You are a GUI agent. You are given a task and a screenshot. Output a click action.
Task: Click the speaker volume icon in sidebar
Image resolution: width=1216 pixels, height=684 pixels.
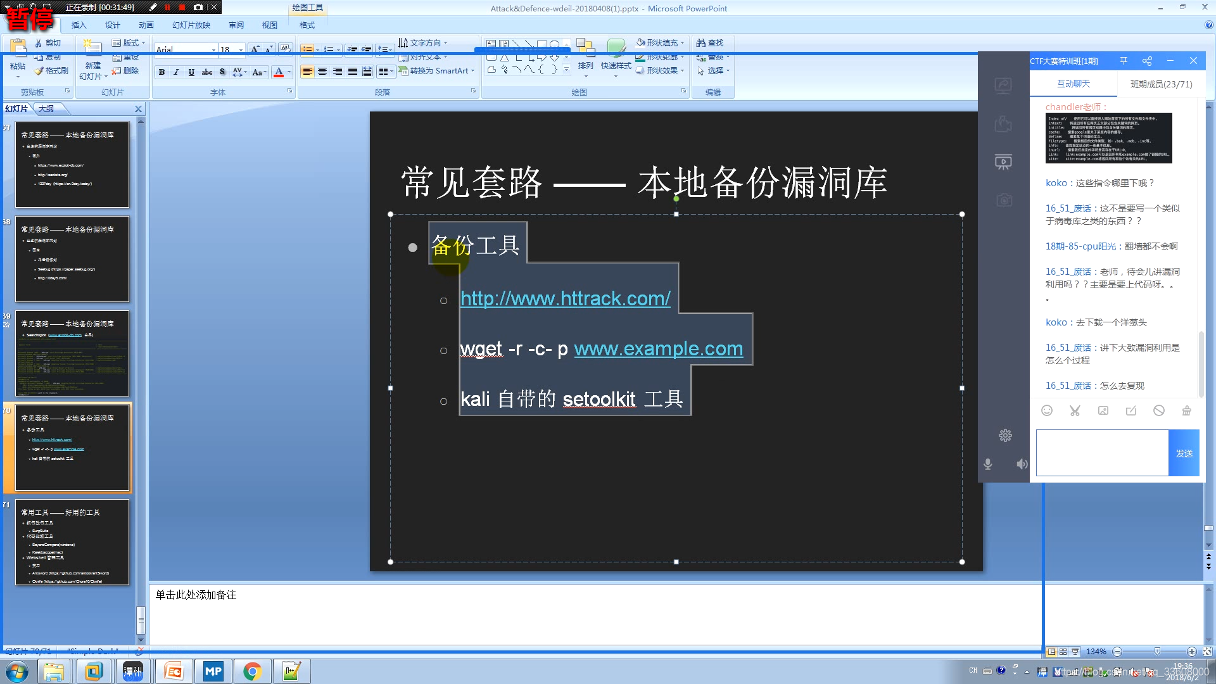pos(1022,464)
